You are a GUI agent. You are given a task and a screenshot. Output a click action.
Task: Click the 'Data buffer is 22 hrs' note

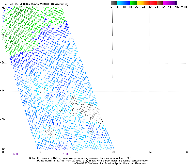[60, 161]
